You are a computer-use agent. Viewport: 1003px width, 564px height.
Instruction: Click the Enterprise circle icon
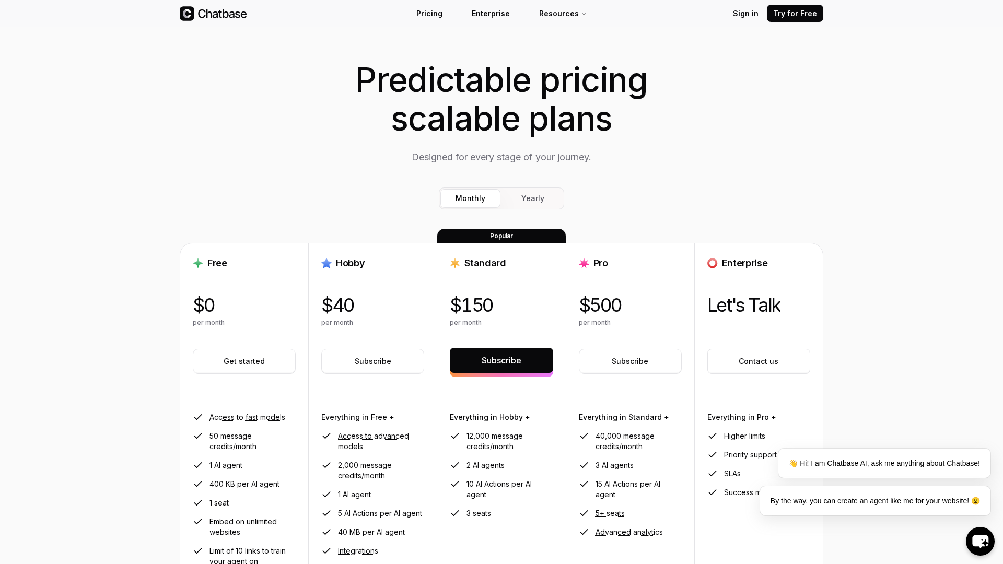pos(712,263)
